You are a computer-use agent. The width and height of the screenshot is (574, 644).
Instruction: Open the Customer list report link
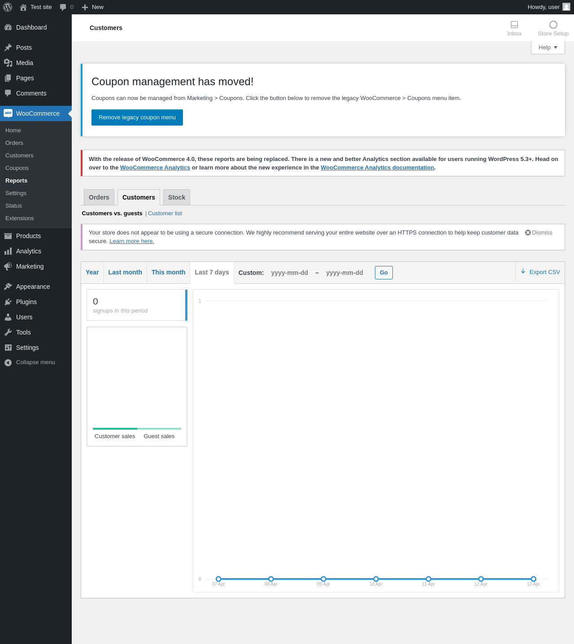pyautogui.click(x=165, y=213)
